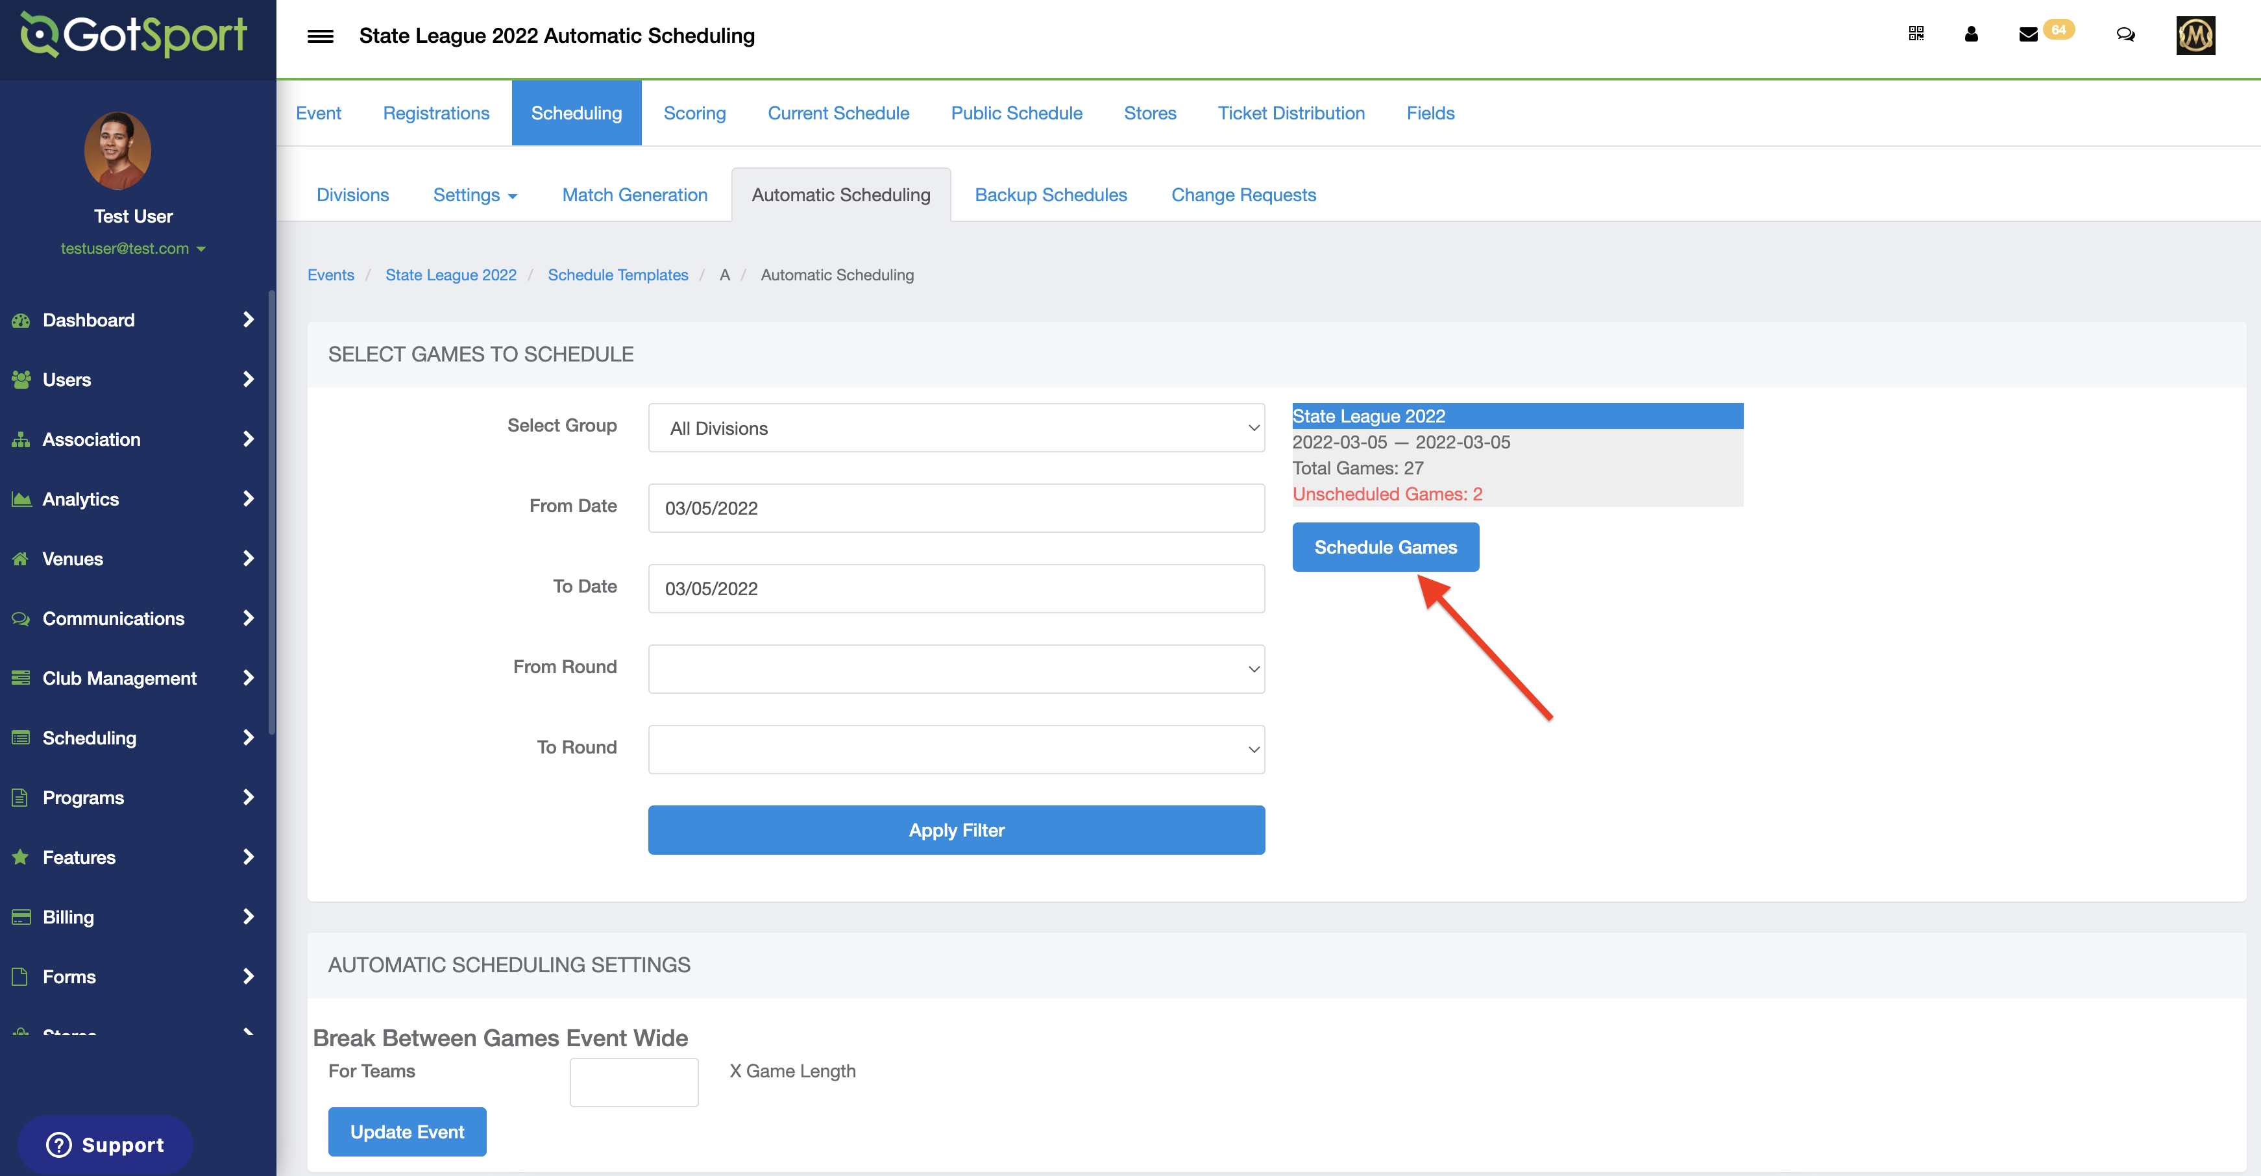Click the Programs document icon
Image resolution: width=2261 pixels, height=1176 pixels.
tap(20, 798)
